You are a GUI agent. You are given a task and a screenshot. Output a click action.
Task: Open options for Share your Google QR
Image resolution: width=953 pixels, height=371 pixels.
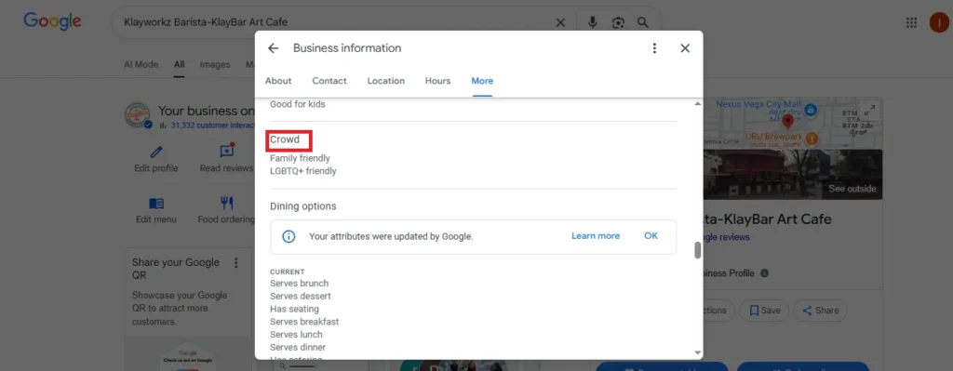236,263
